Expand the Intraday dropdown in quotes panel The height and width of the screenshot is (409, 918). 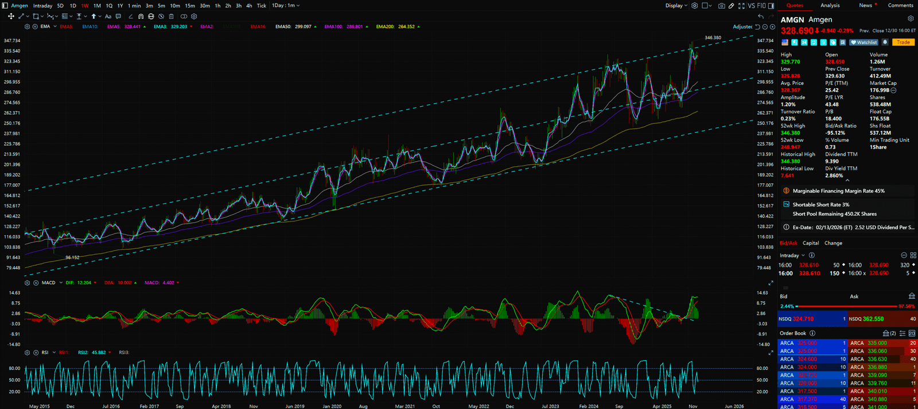point(792,255)
